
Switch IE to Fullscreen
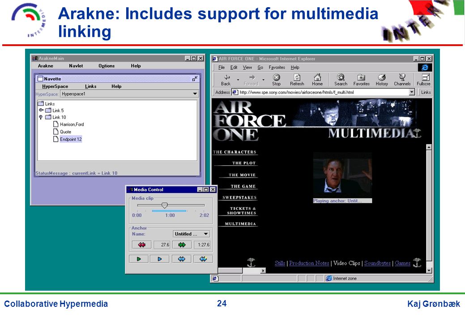(x=423, y=80)
